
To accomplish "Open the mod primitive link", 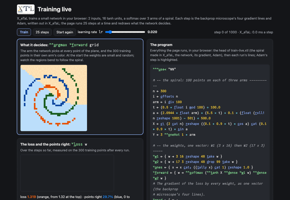I will pos(192,107).
